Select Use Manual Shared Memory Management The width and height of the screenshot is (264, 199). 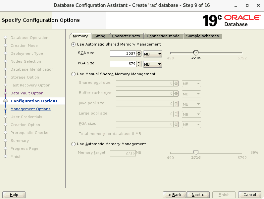[x=74, y=74]
